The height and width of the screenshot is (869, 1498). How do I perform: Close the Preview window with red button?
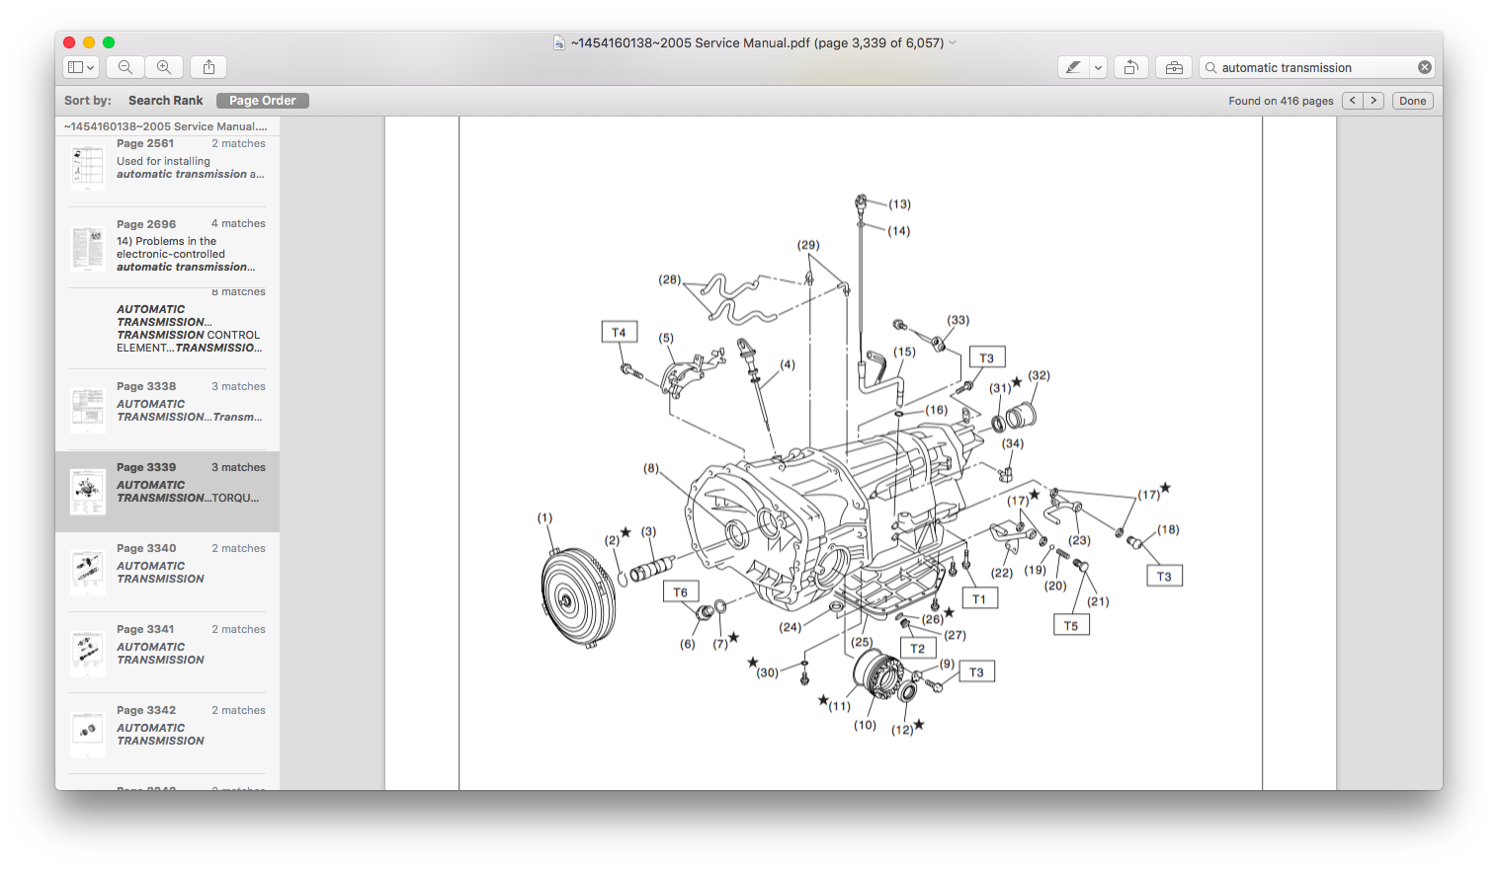tap(69, 42)
